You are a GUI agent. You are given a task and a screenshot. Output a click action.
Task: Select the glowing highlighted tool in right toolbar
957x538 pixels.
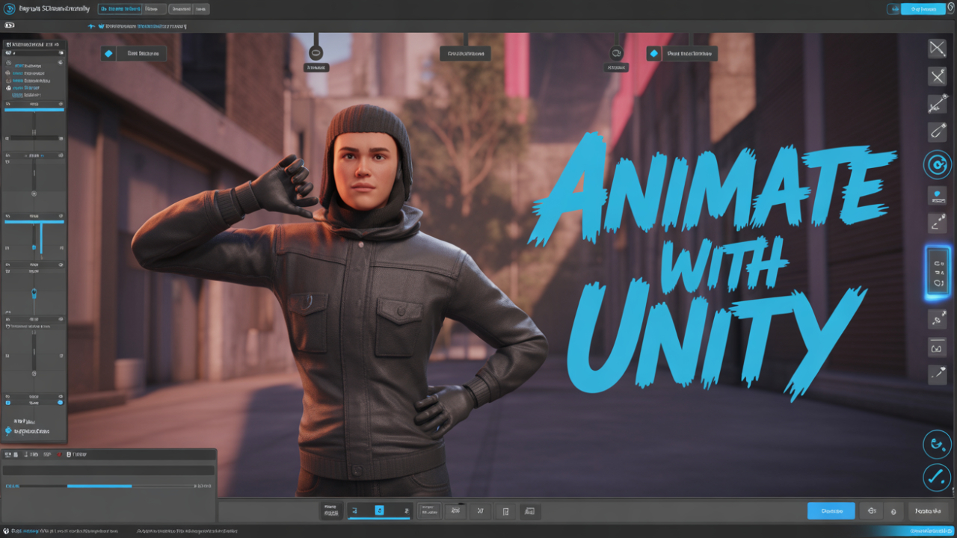click(938, 273)
